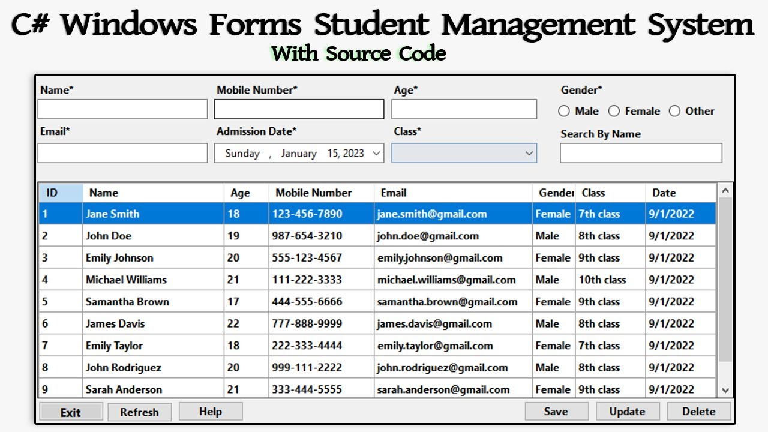Click the Age input field
The height and width of the screenshot is (432, 768).
click(x=464, y=109)
